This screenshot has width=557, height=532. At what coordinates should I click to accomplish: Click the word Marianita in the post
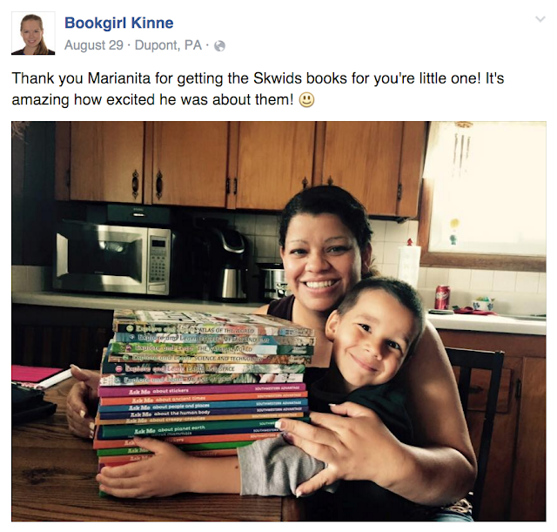(119, 78)
